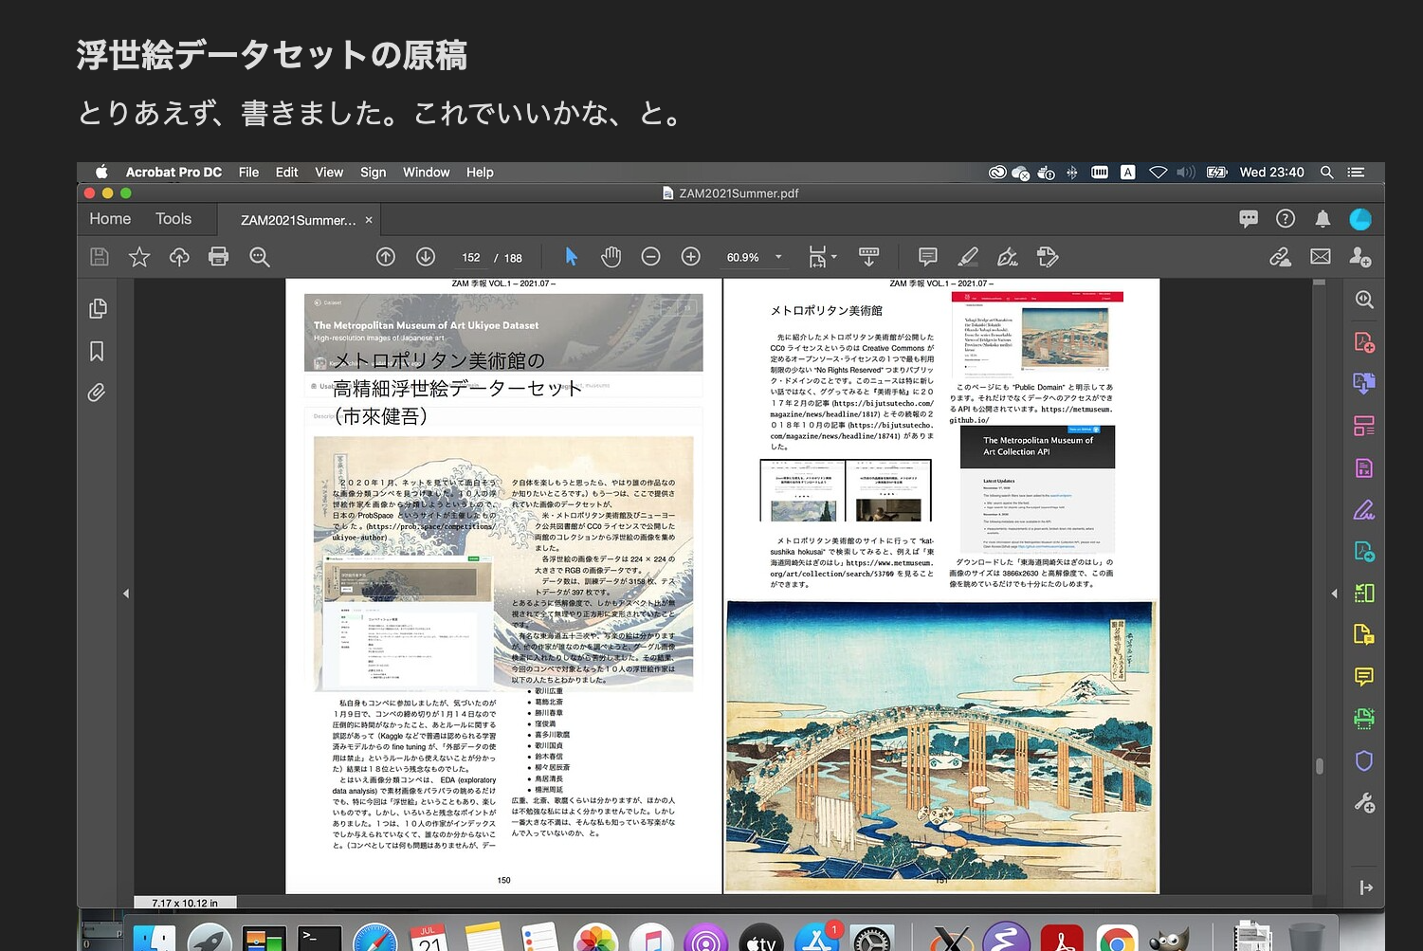
Task: Click the upload to cloud icon
Action: [179, 257]
